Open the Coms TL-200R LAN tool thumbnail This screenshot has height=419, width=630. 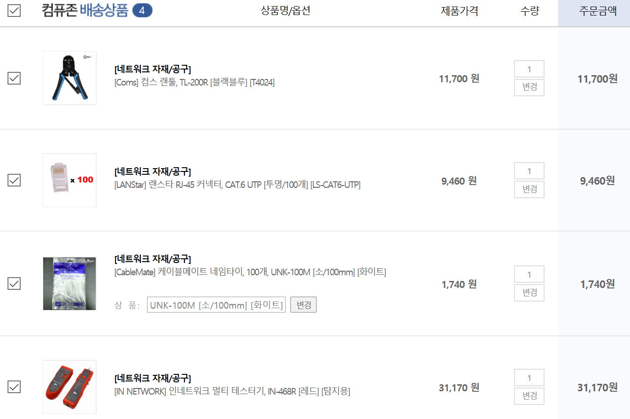(69, 78)
